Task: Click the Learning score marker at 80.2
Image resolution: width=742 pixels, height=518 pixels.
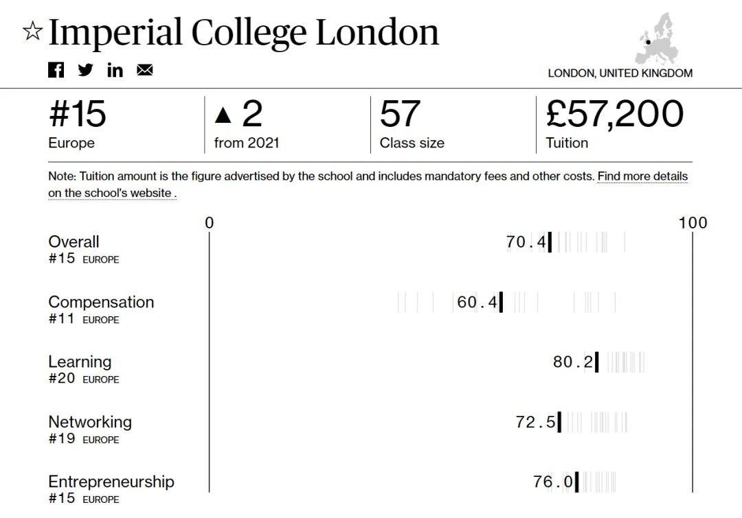Action: [596, 362]
